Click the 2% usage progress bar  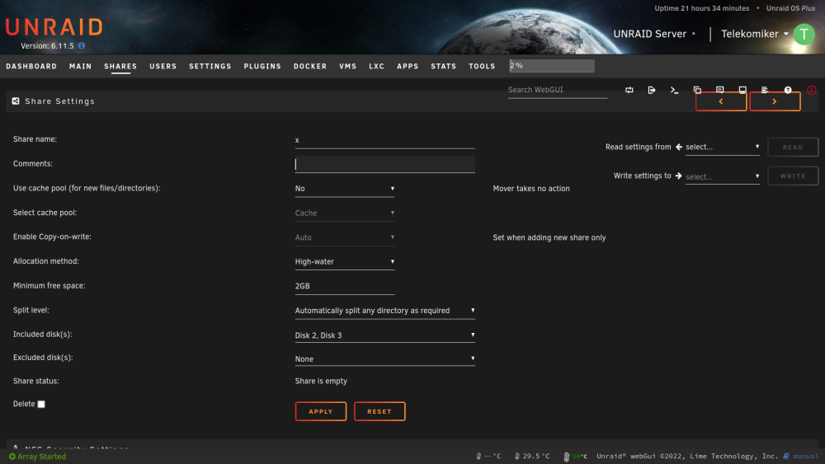tap(551, 66)
